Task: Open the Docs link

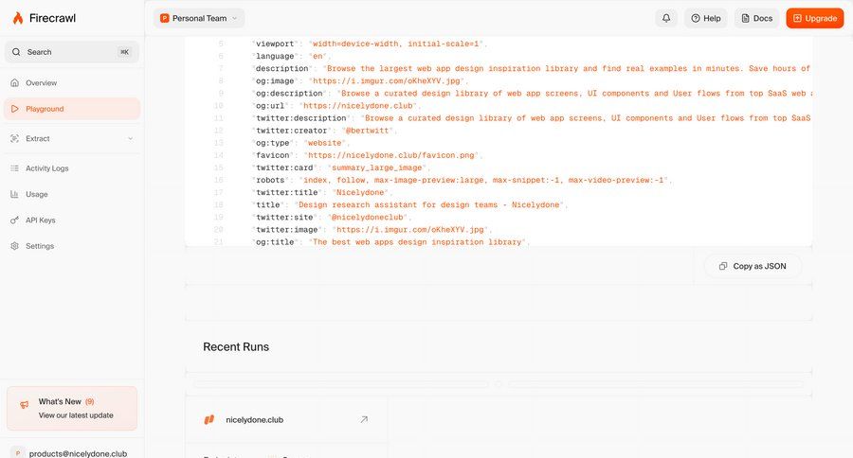Action: point(756,18)
